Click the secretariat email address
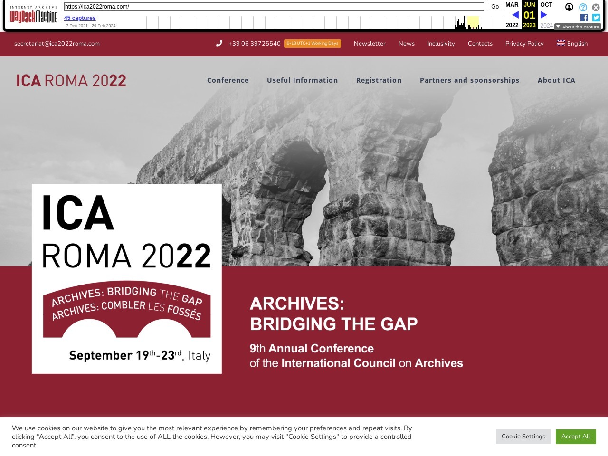This screenshot has width=608, height=456. (57, 43)
